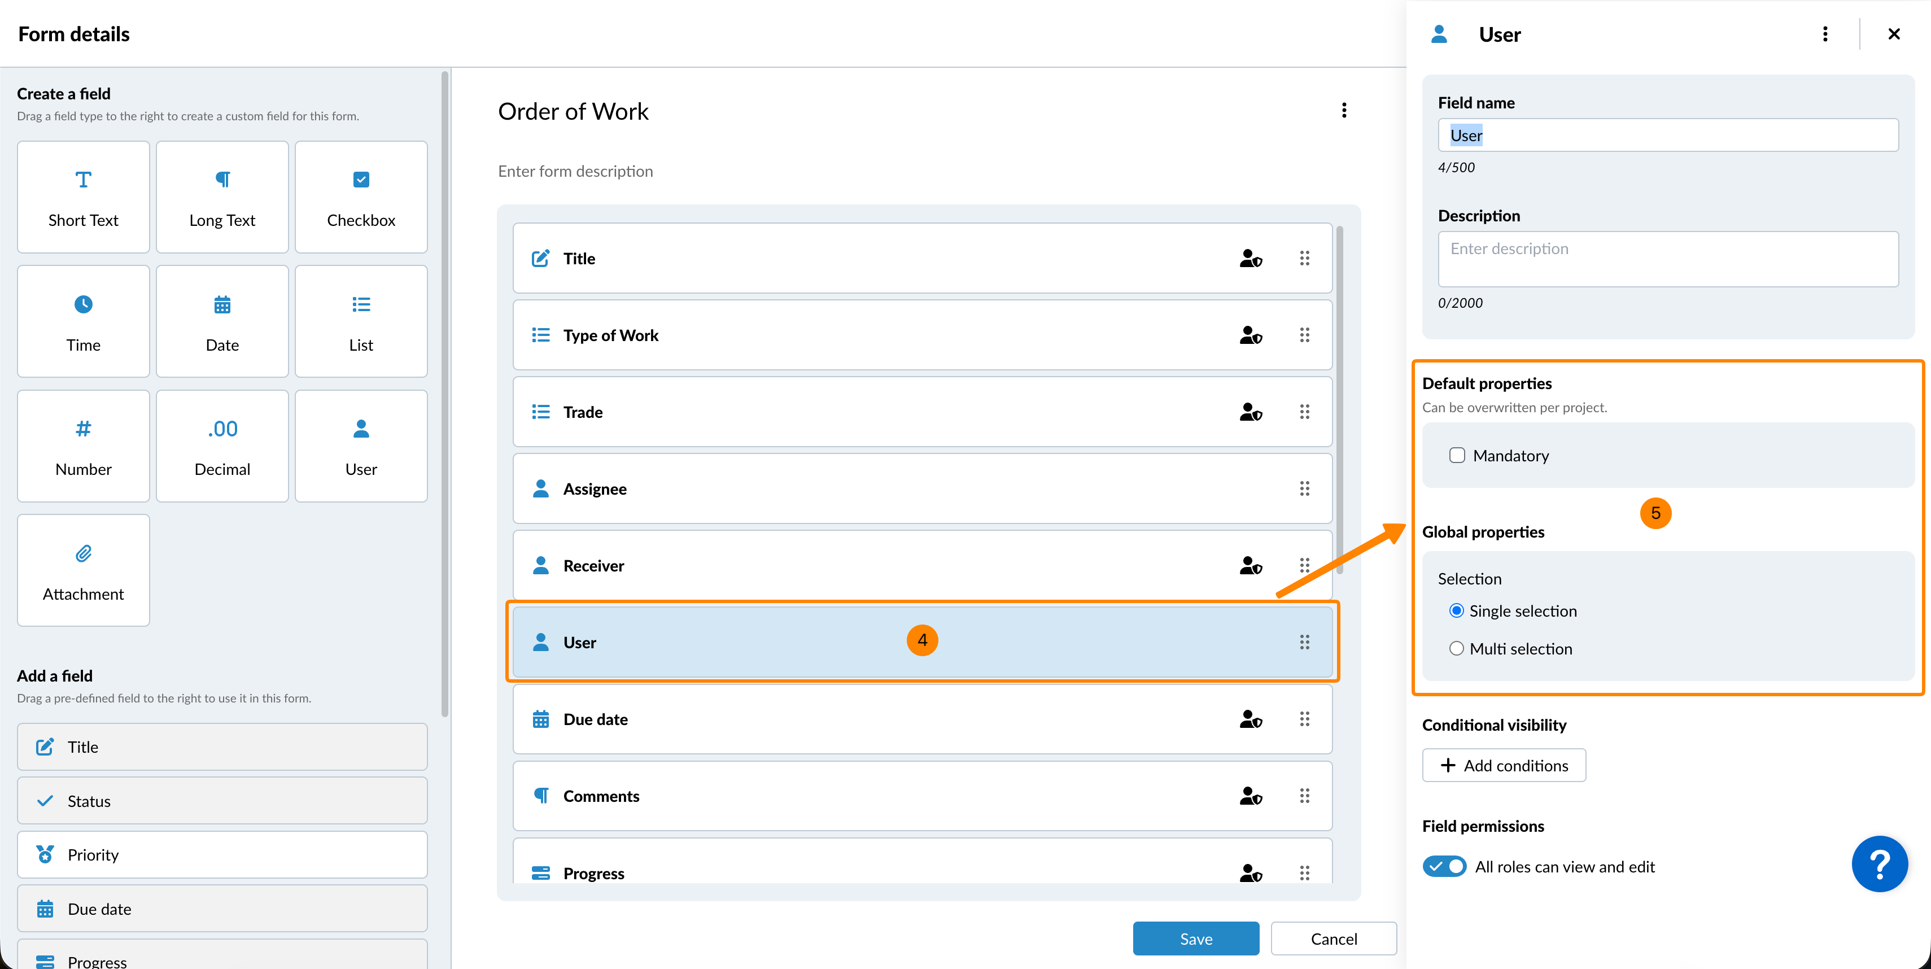Select the Multi selection radio option
Image resolution: width=1931 pixels, height=969 pixels.
(1456, 649)
